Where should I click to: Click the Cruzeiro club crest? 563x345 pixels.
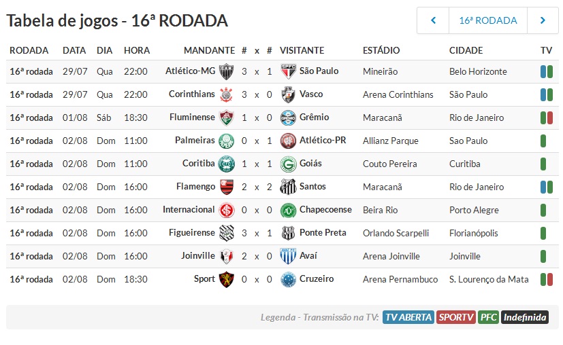click(289, 279)
